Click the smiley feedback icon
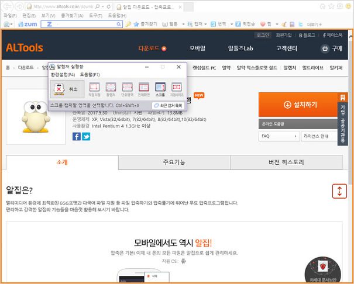Viewport: 354px width, 284px height. [x=349, y=6]
